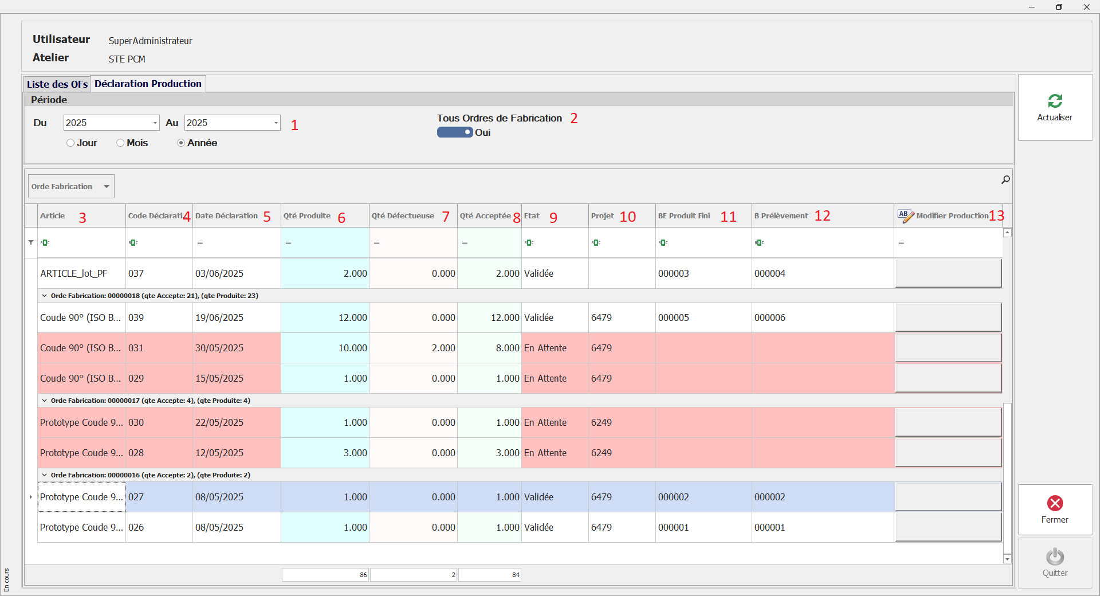Image resolution: width=1101 pixels, height=596 pixels.
Task: Click the filter funnel icon in filter row
Action: [x=31, y=242]
